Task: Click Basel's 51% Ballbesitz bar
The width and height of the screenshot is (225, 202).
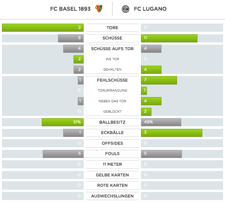Action: point(63,122)
